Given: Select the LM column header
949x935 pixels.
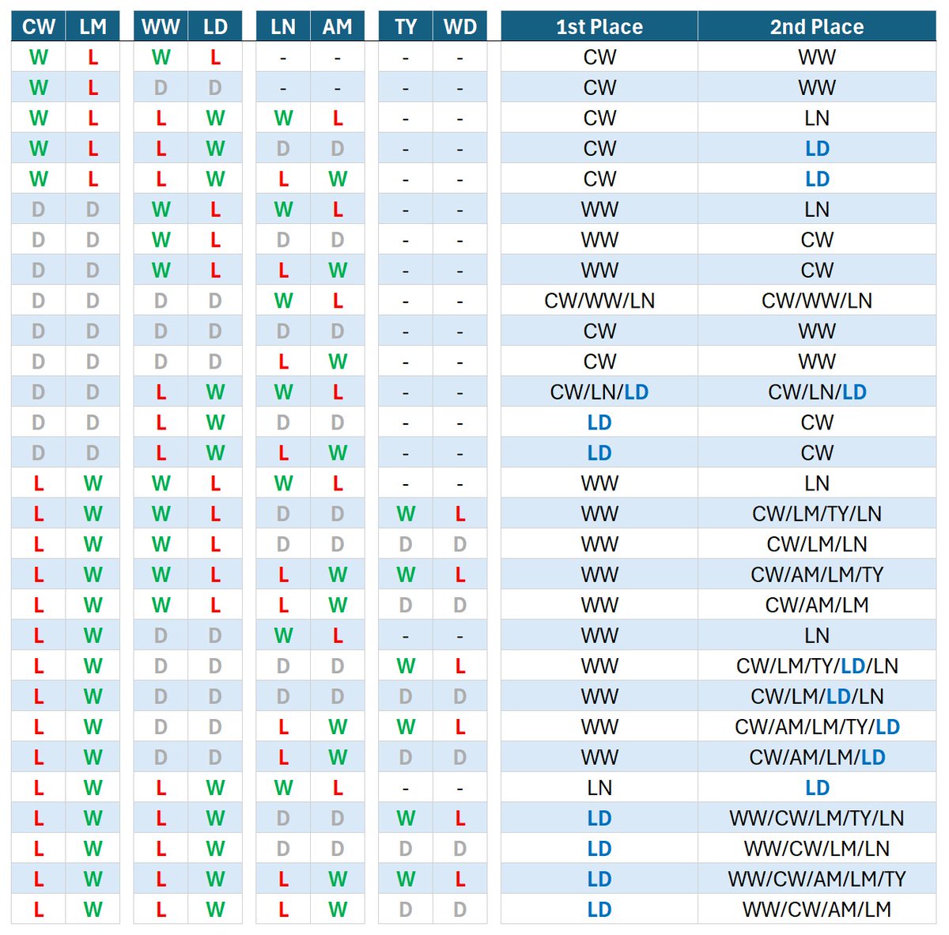Looking at the screenshot, I should [x=93, y=26].
